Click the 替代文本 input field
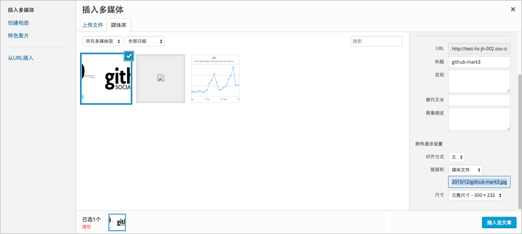Viewport: 522px width, 234px height. [479, 100]
